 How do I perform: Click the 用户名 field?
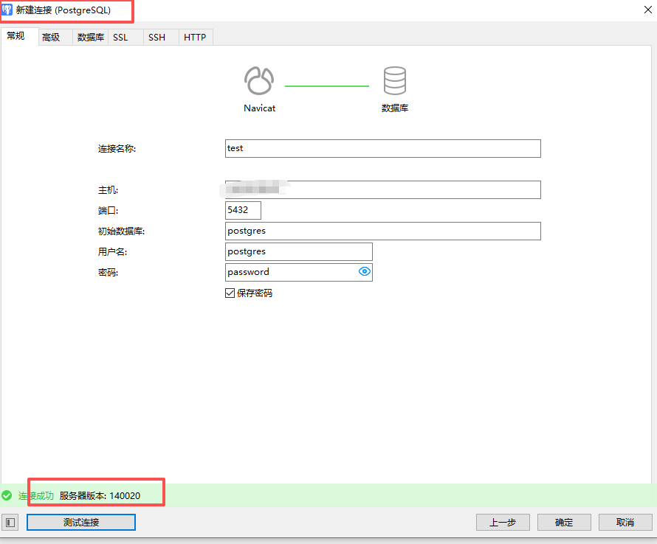[299, 251]
